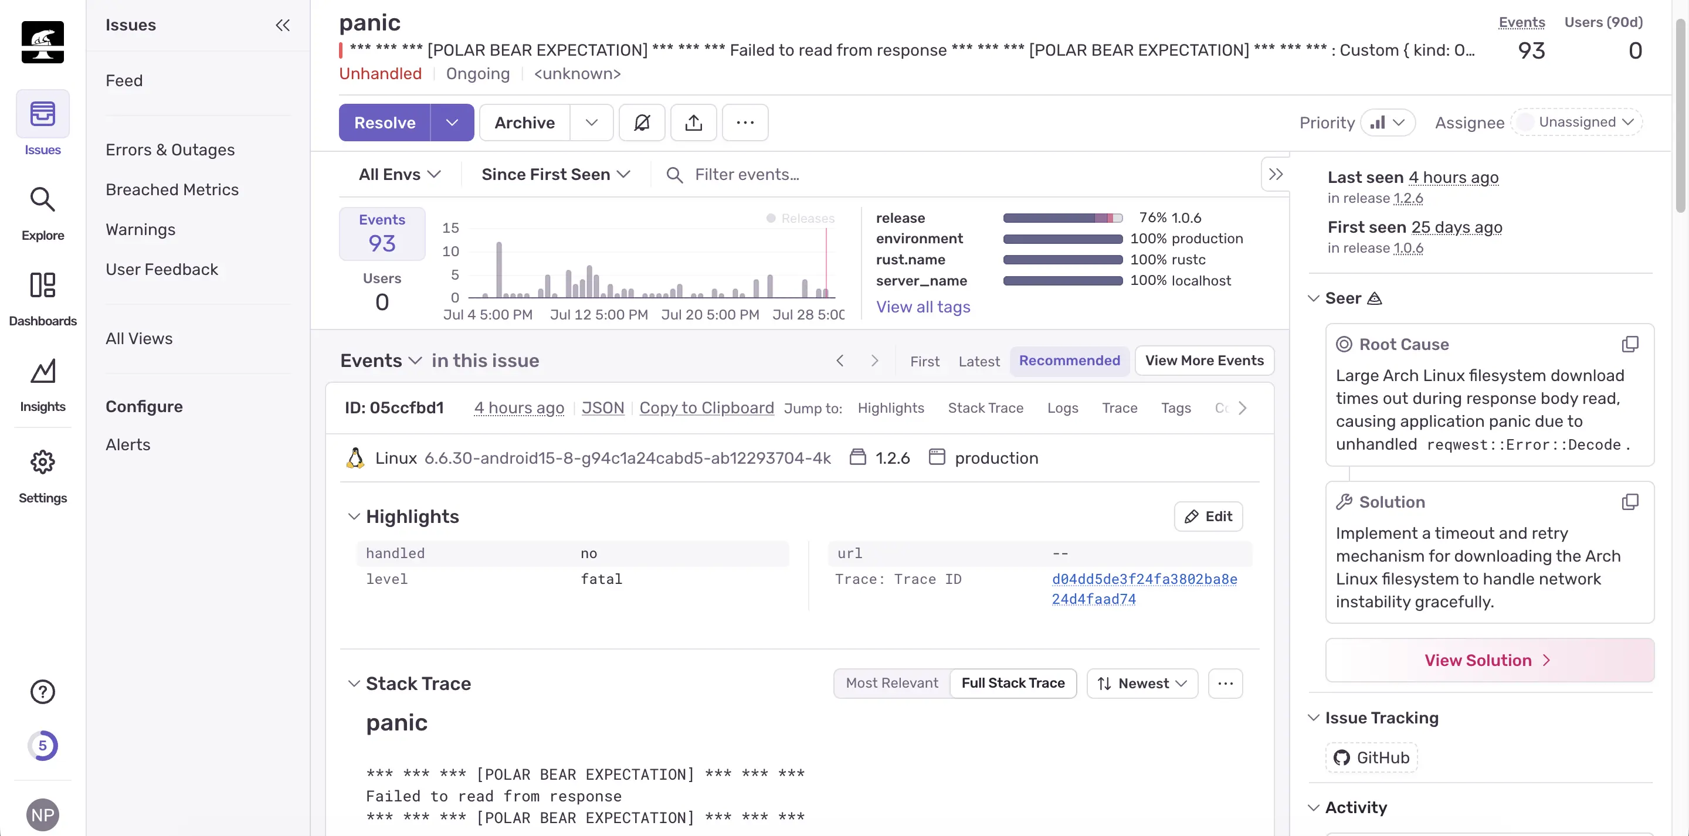1689x836 pixels.
Task: Click the share issue icon button
Action: [693, 123]
